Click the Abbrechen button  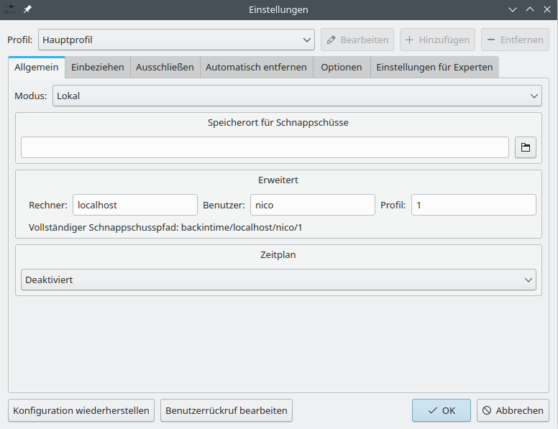(x=513, y=410)
